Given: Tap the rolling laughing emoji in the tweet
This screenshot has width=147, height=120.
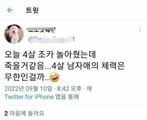Looking at the screenshot, I should pos(55,77).
